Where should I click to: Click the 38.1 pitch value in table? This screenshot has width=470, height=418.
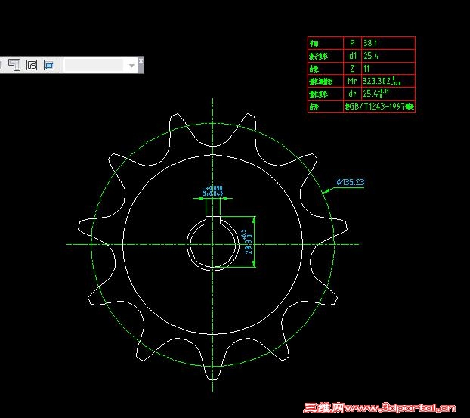coord(370,43)
